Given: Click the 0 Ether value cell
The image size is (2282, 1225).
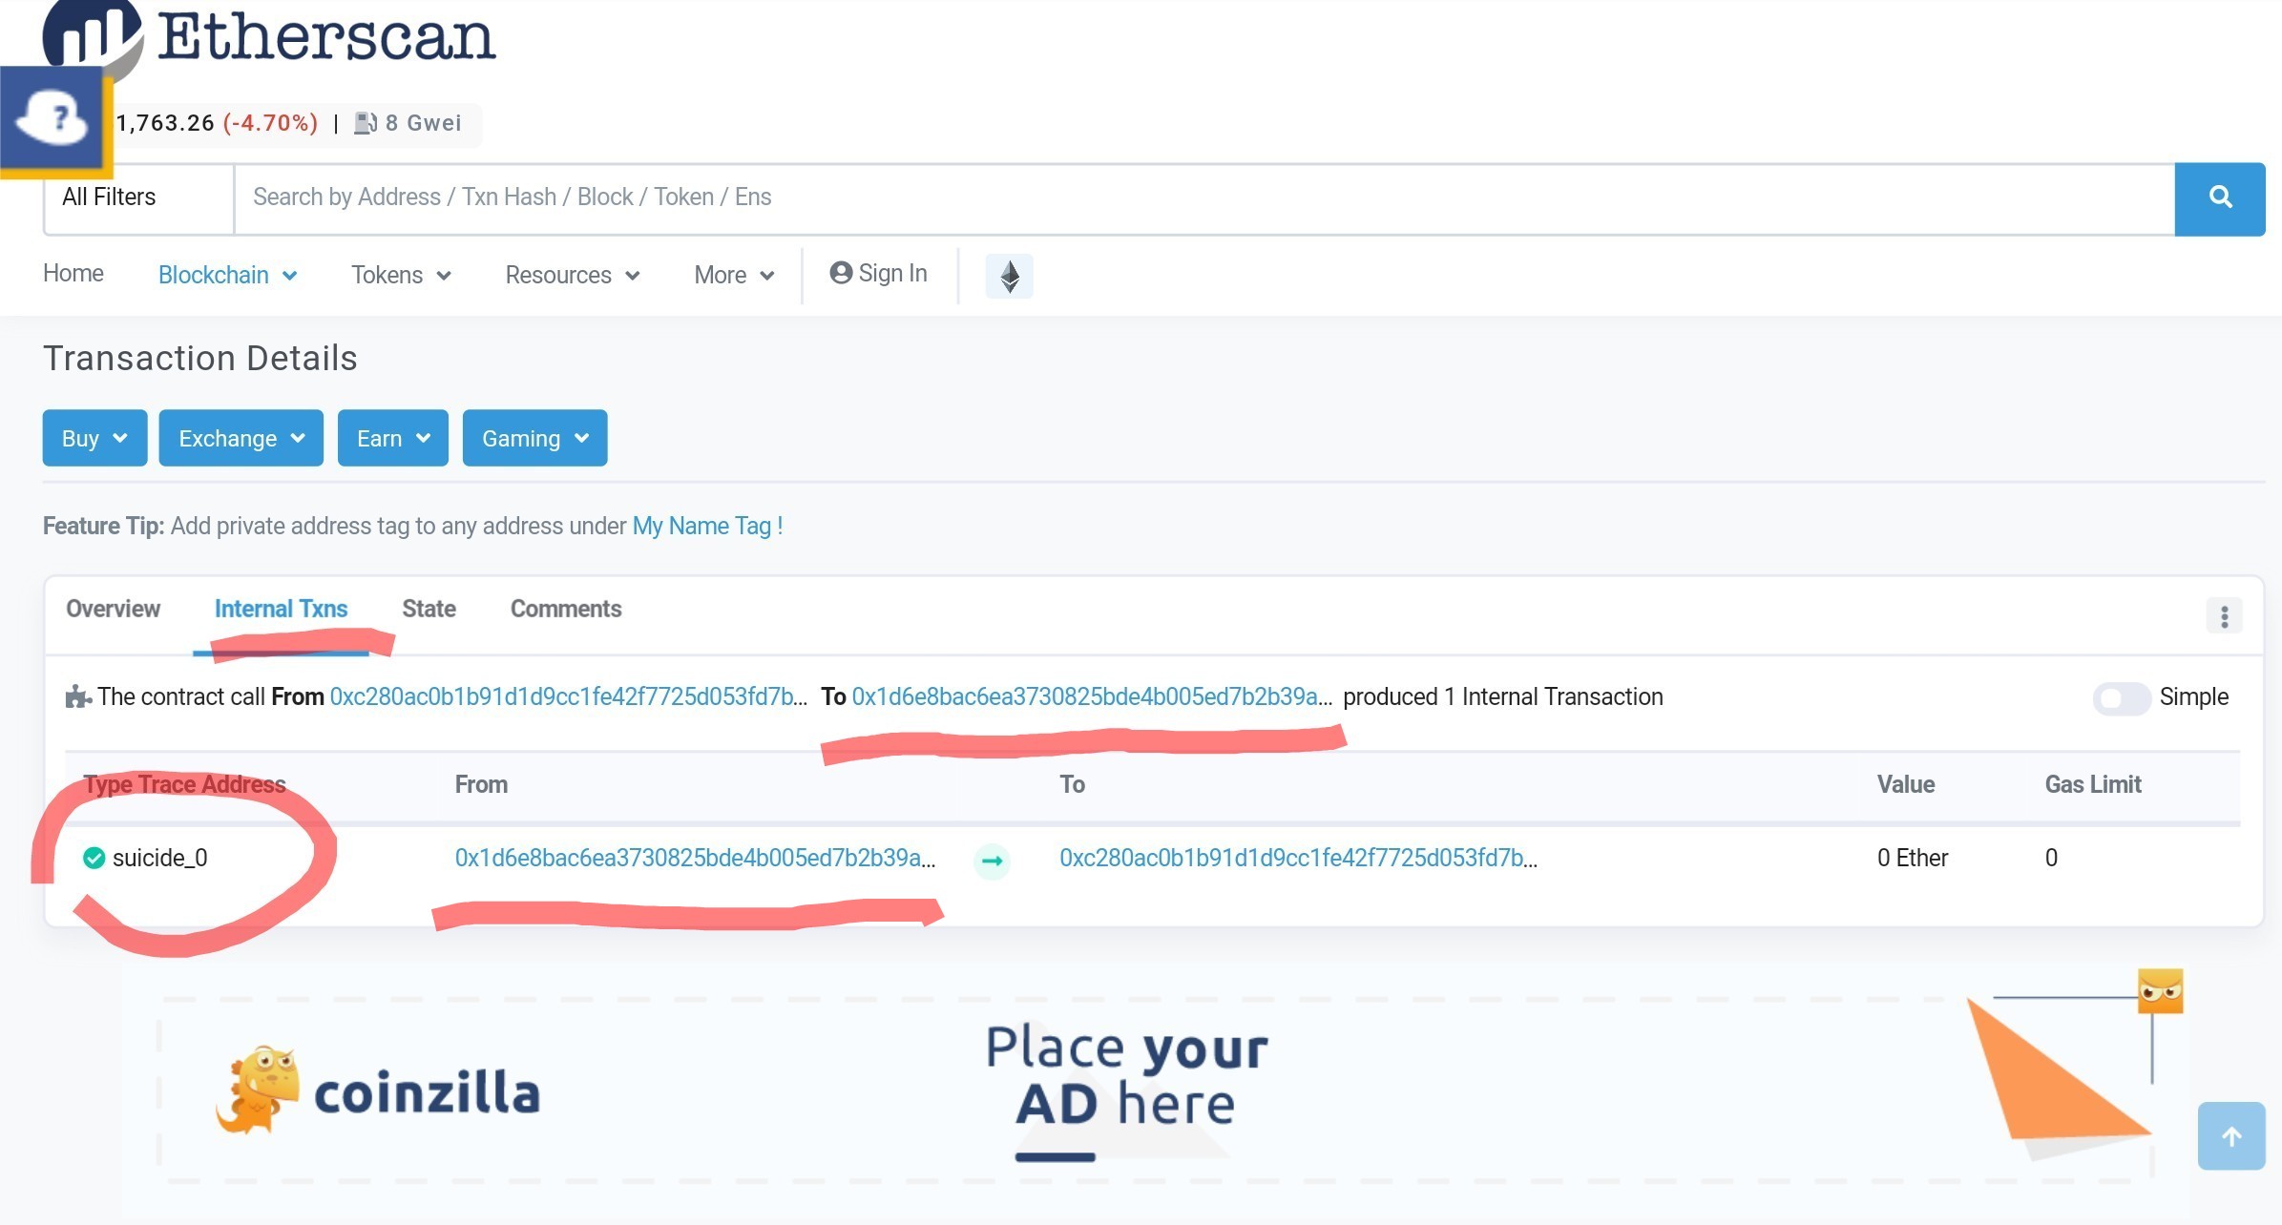Looking at the screenshot, I should click(1912, 858).
